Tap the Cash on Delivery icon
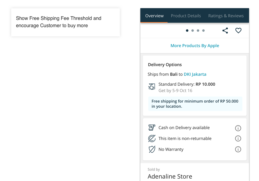 152,128
